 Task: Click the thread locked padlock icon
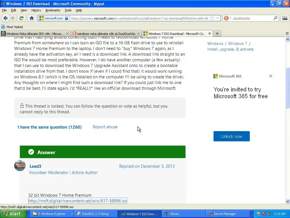pos(22,106)
